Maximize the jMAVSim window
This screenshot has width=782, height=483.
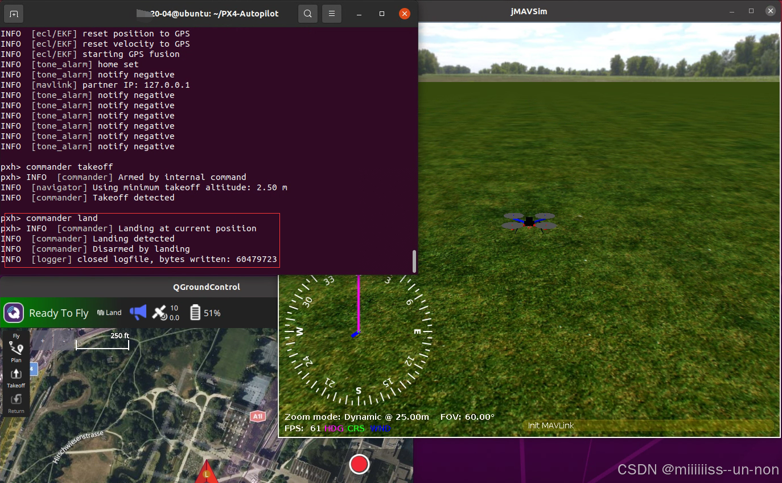point(751,11)
